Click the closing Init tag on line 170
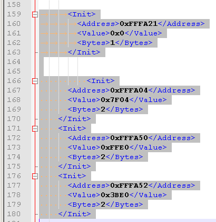This screenshot has width=216, height=222. (74, 119)
